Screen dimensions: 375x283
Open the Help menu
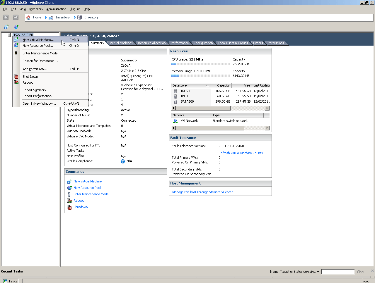tap(86, 9)
